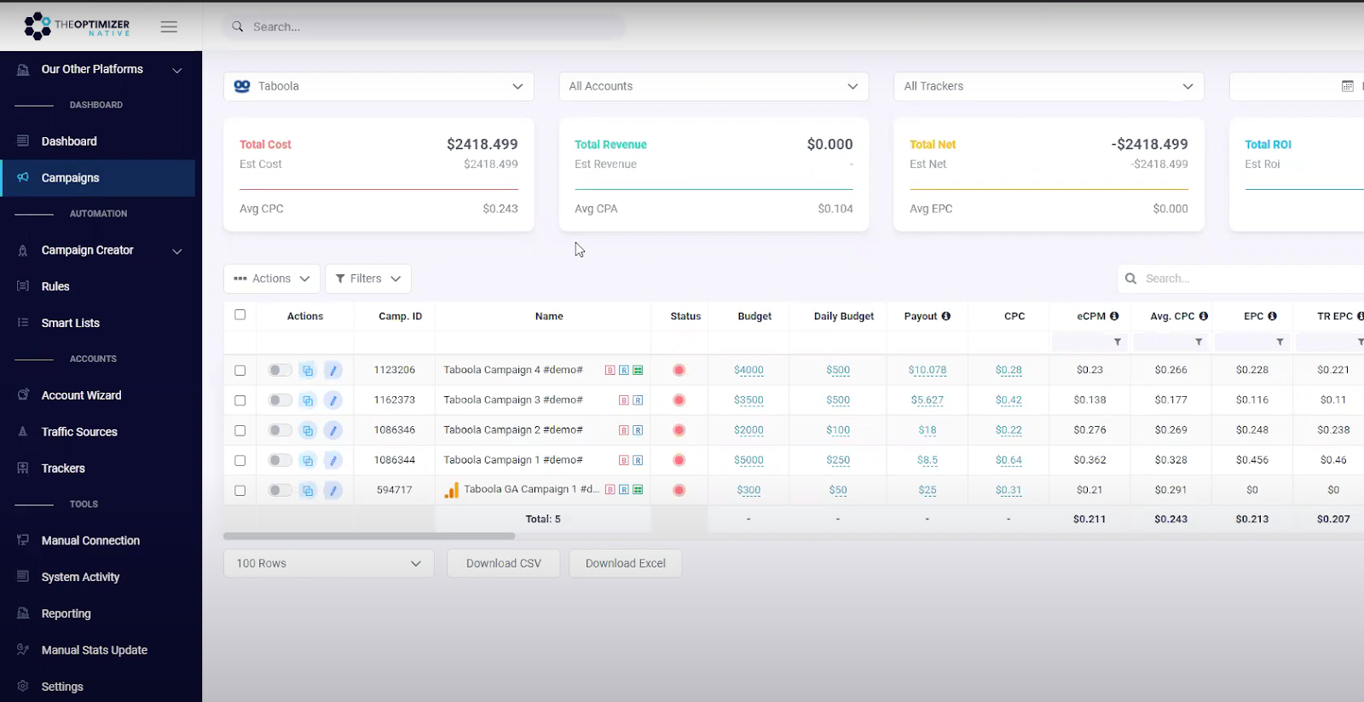Screen dimensions: 1364x702
Task: Click the $0.64 CPC link
Action: pyautogui.click(x=1009, y=460)
